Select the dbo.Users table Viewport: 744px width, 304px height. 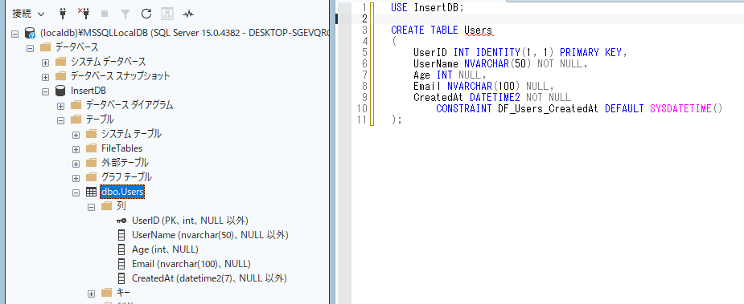pos(122,192)
